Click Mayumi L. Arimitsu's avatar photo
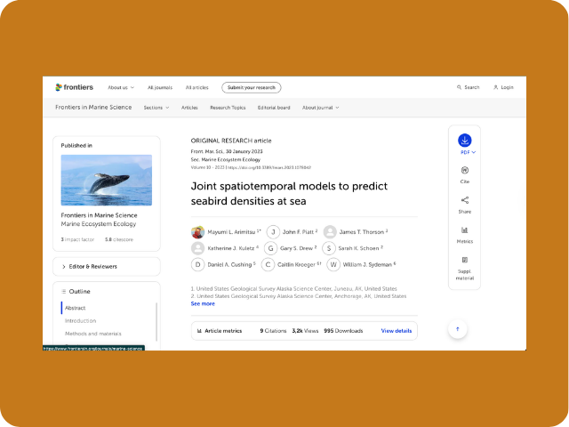 [197, 232]
